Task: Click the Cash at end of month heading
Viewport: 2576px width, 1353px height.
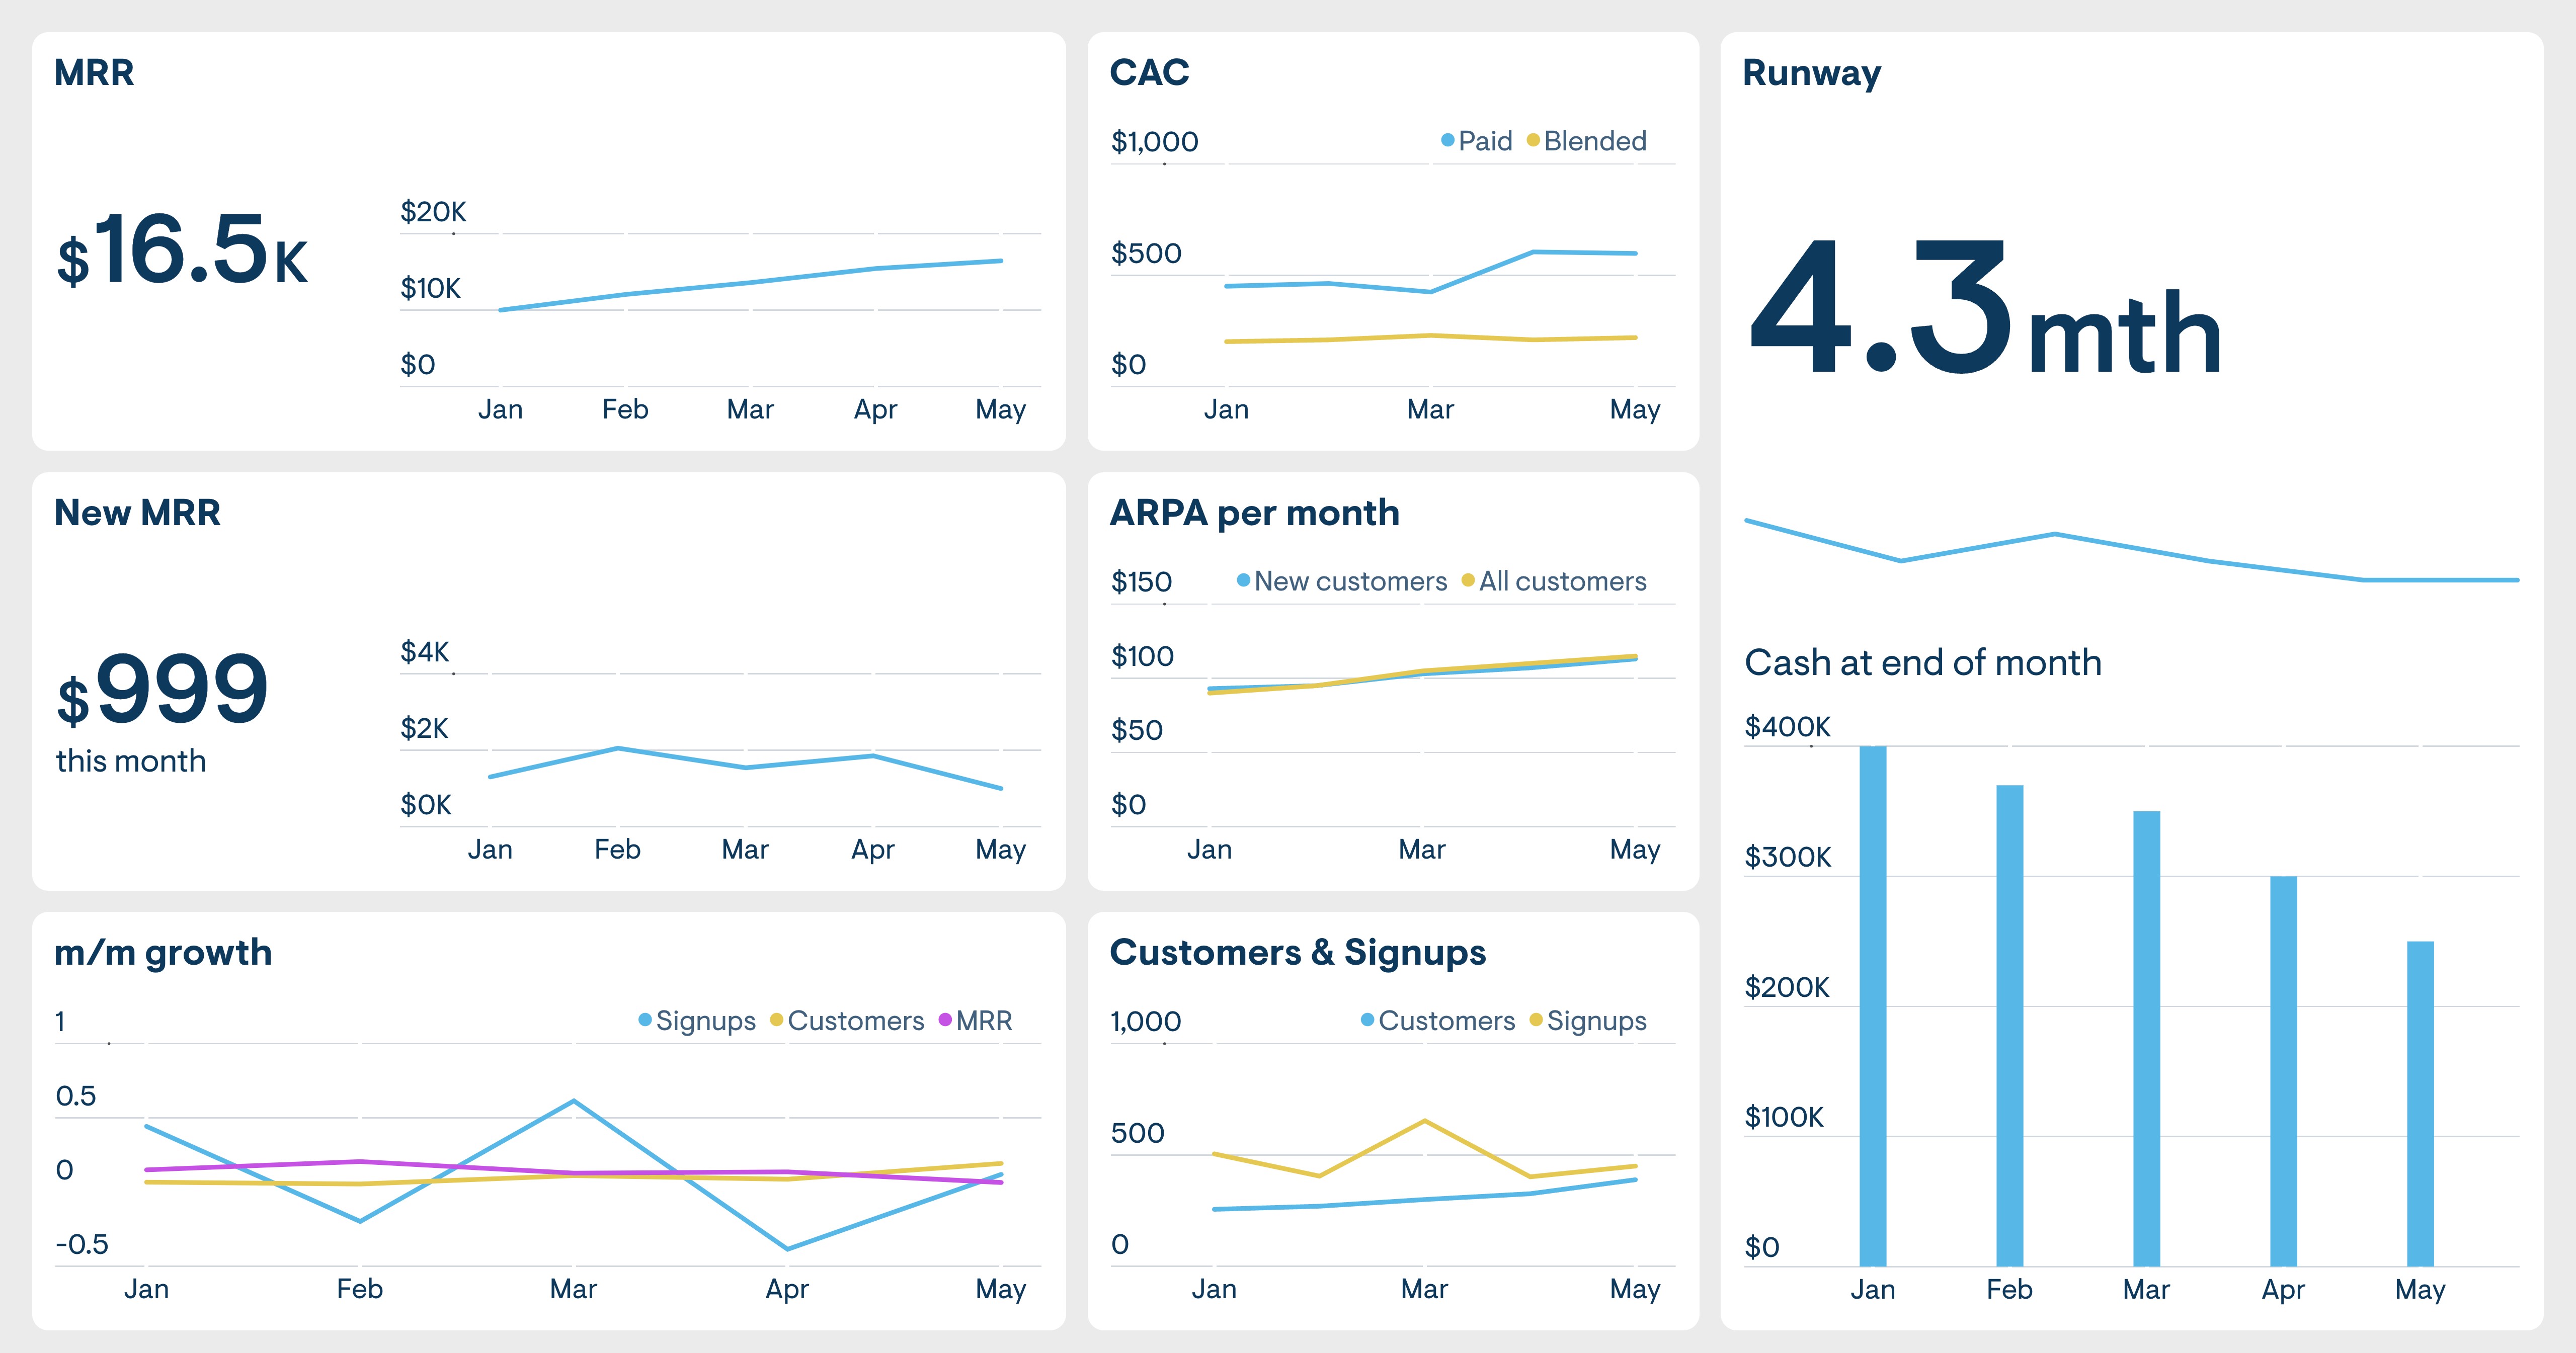Action: (1922, 663)
